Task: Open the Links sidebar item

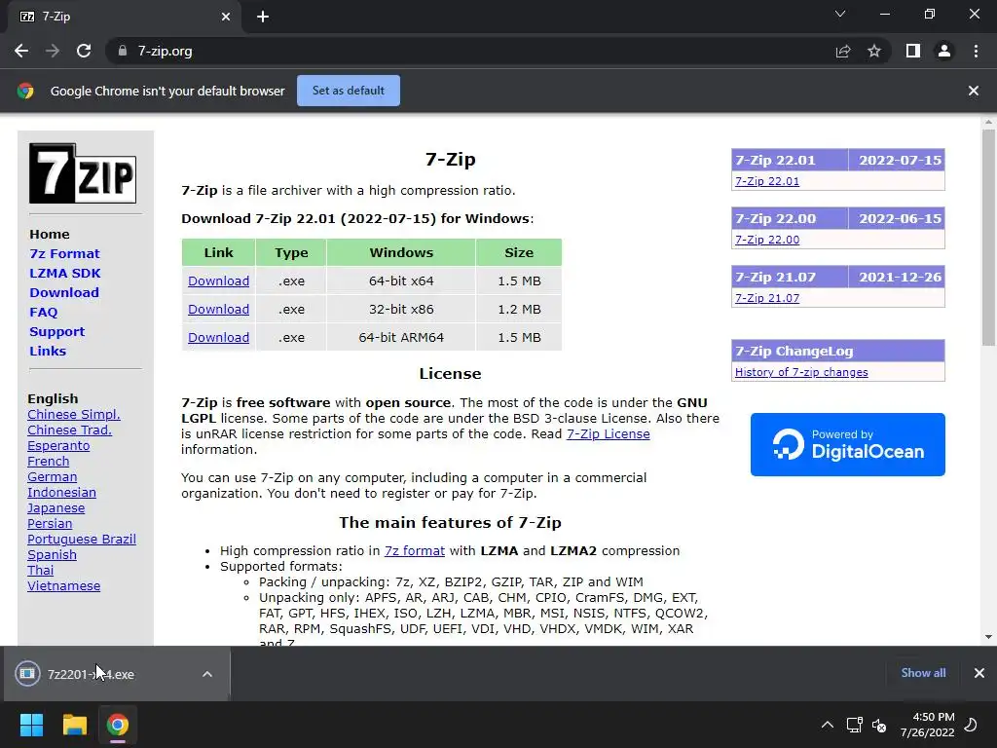Action: 48,351
